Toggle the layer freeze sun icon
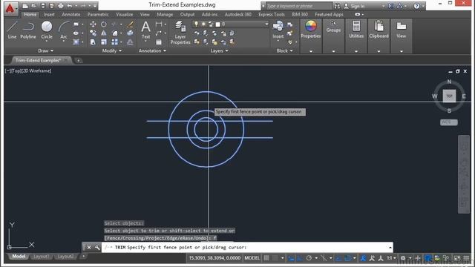This screenshot has height=267, width=475. pyautogui.click(x=203, y=24)
